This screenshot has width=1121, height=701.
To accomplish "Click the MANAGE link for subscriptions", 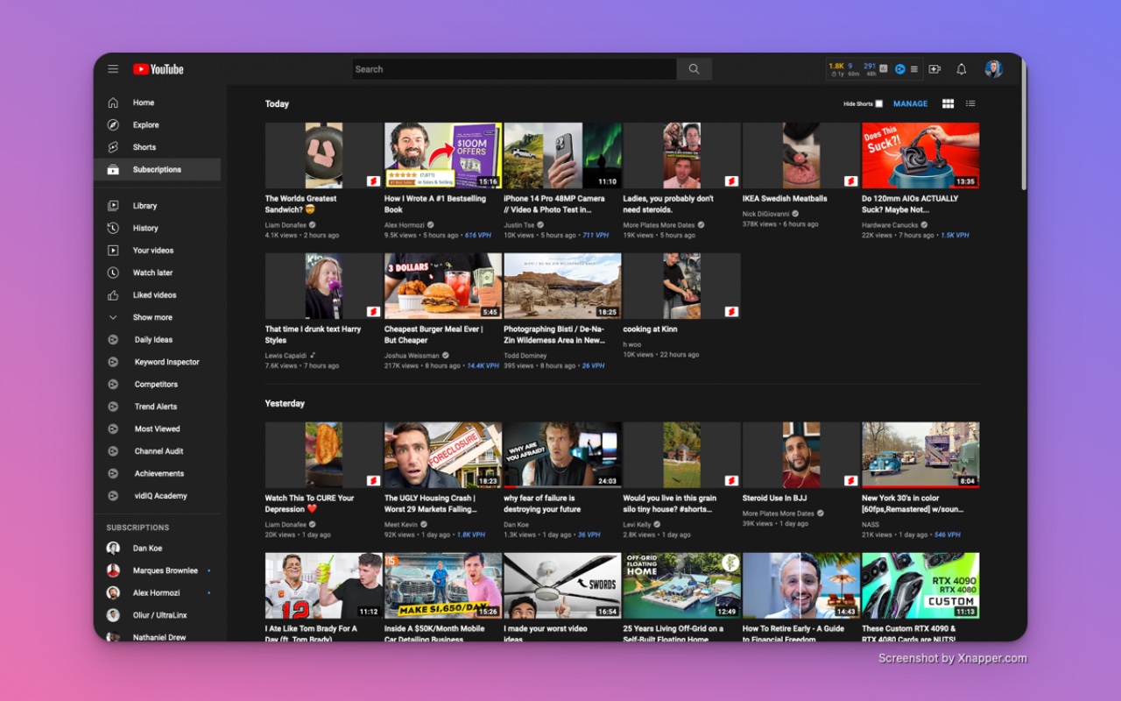I will tap(910, 103).
